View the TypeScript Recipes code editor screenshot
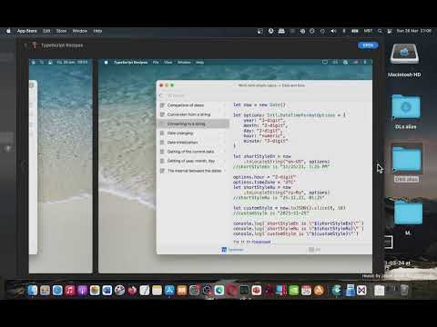Screen dimensions: 437x327 [235, 166]
